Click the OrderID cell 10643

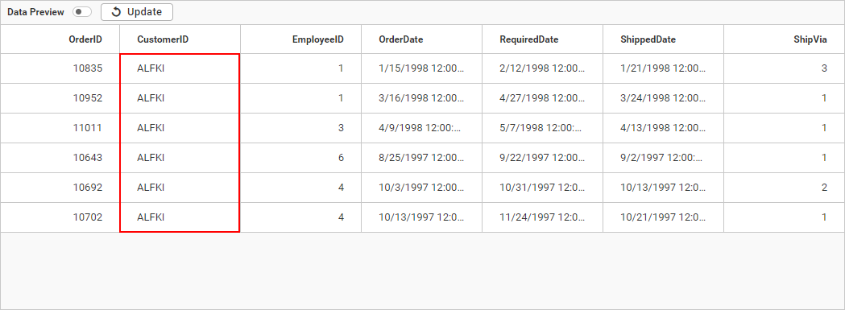(60, 158)
